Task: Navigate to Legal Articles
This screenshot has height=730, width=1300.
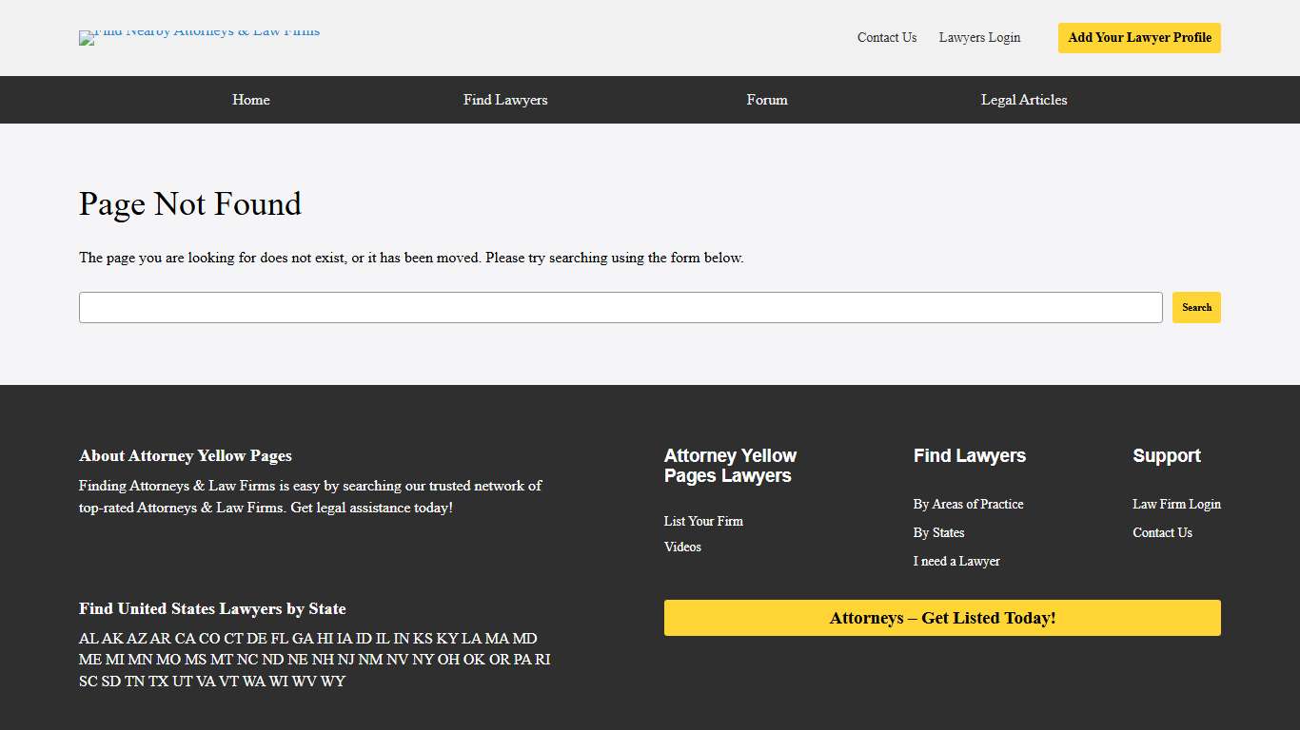Action: pos(1024,100)
